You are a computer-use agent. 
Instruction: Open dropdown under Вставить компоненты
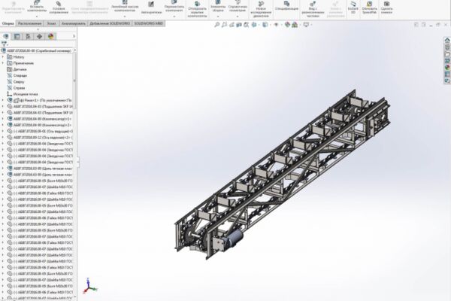click(37, 16)
